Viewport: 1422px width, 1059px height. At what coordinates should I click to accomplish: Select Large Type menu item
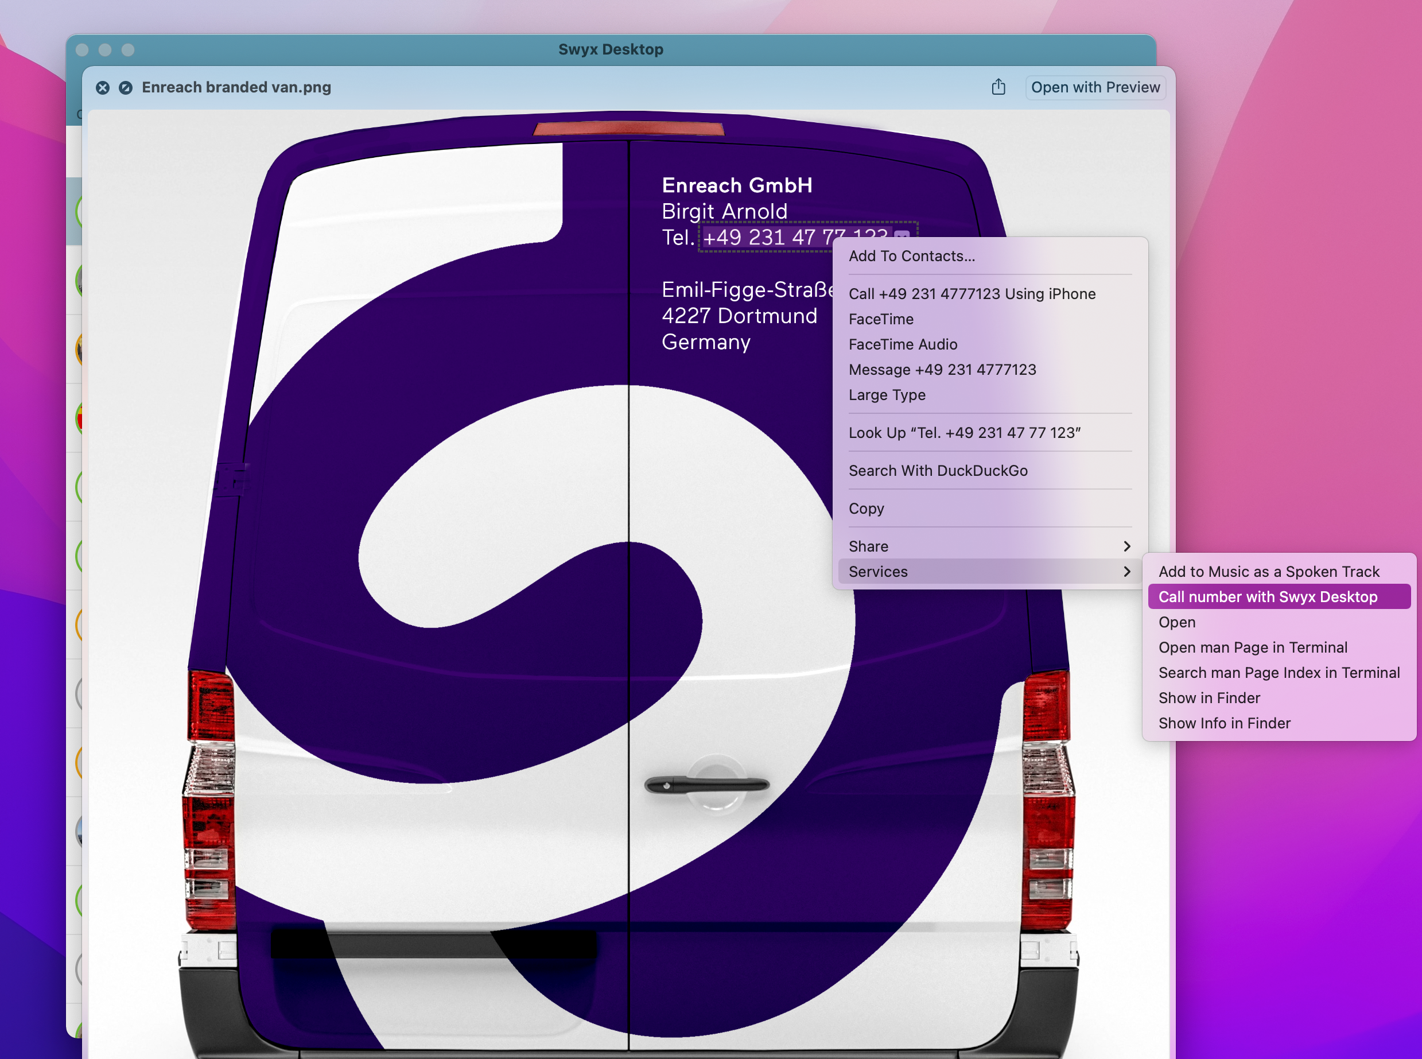[x=886, y=395]
